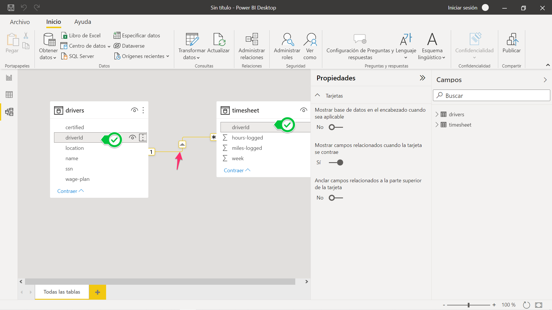Viewport: 552px width, 310px height.
Task: Open drivers table more options menu
Action: pos(143,110)
